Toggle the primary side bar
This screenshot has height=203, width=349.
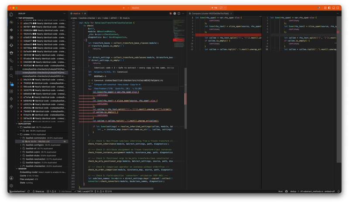[x=329, y=8]
